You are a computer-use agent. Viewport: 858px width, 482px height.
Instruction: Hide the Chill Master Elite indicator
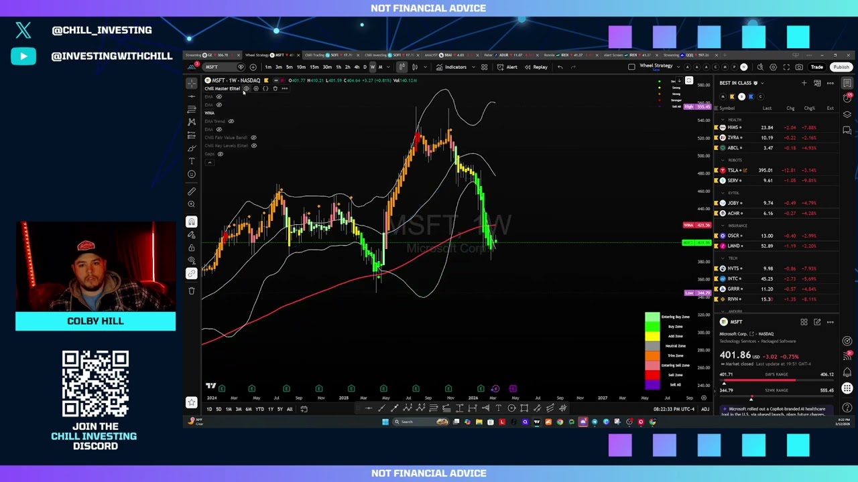point(247,88)
